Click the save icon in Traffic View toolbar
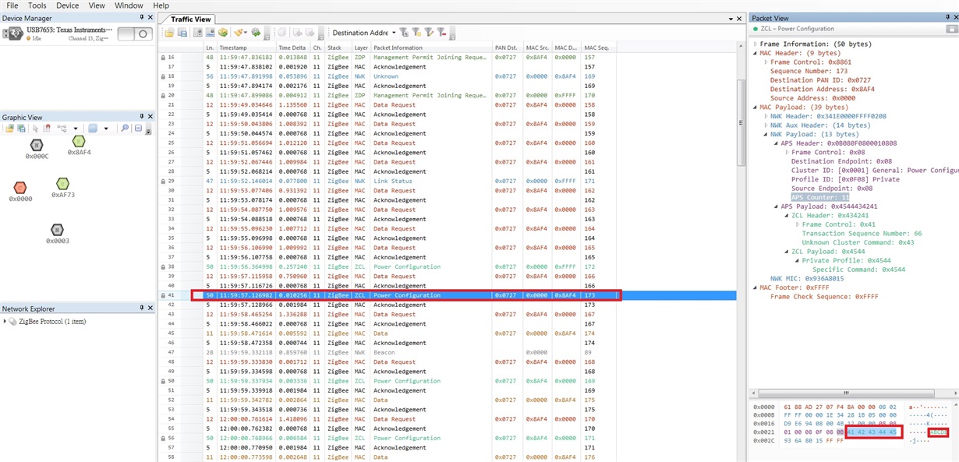This screenshot has width=959, height=462. pos(182,33)
